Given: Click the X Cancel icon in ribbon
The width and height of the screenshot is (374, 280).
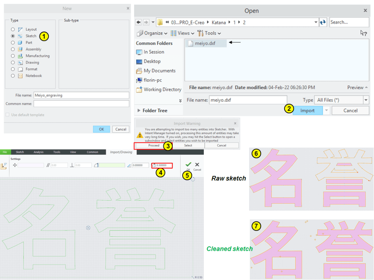Looking at the screenshot, I should pos(197,164).
